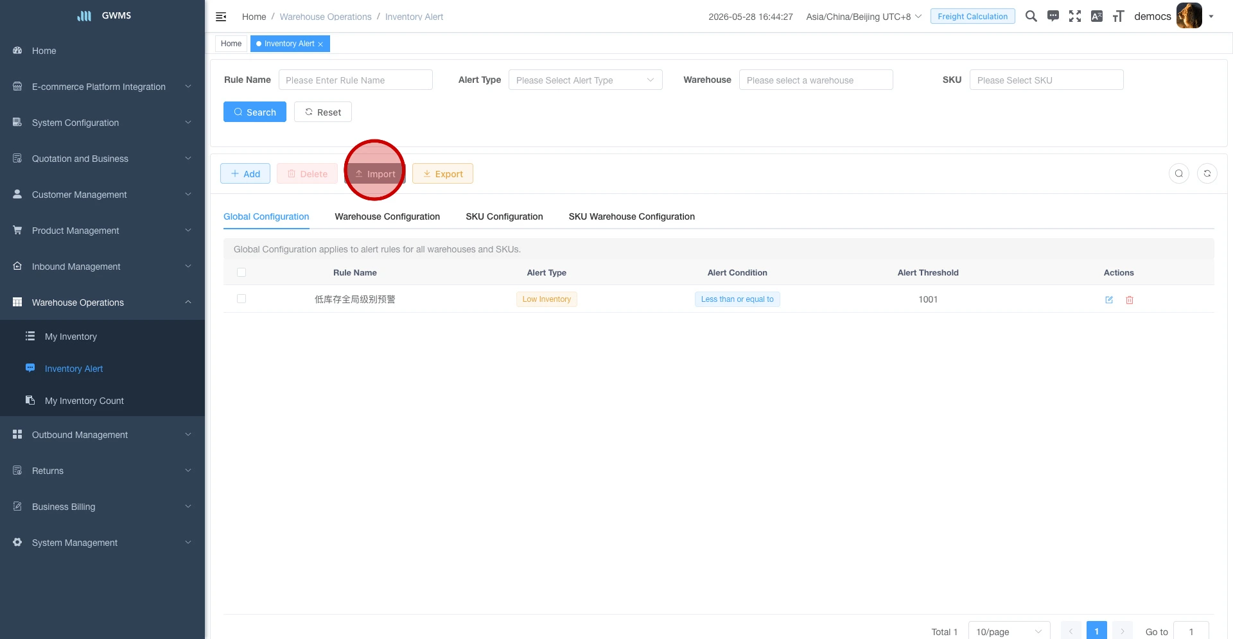This screenshot has height=639, width=1233.
Task: Click Quotation and Business sidebar icon
Action: (x=17, y=158)
